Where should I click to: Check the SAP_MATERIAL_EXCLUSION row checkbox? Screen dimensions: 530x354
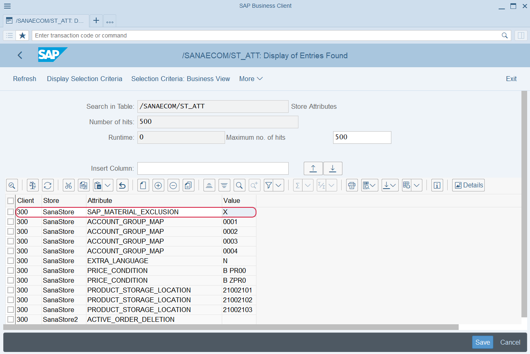[x=11, y=212]
